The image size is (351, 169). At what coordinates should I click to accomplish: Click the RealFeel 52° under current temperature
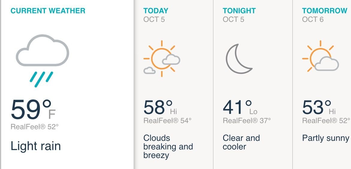pos(34,127)
